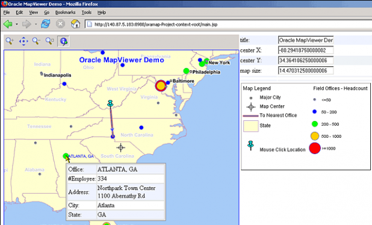Click the Philadelphia city label
Image resolution: width=372 pixels, height=225 pixels.
(206, 72)
